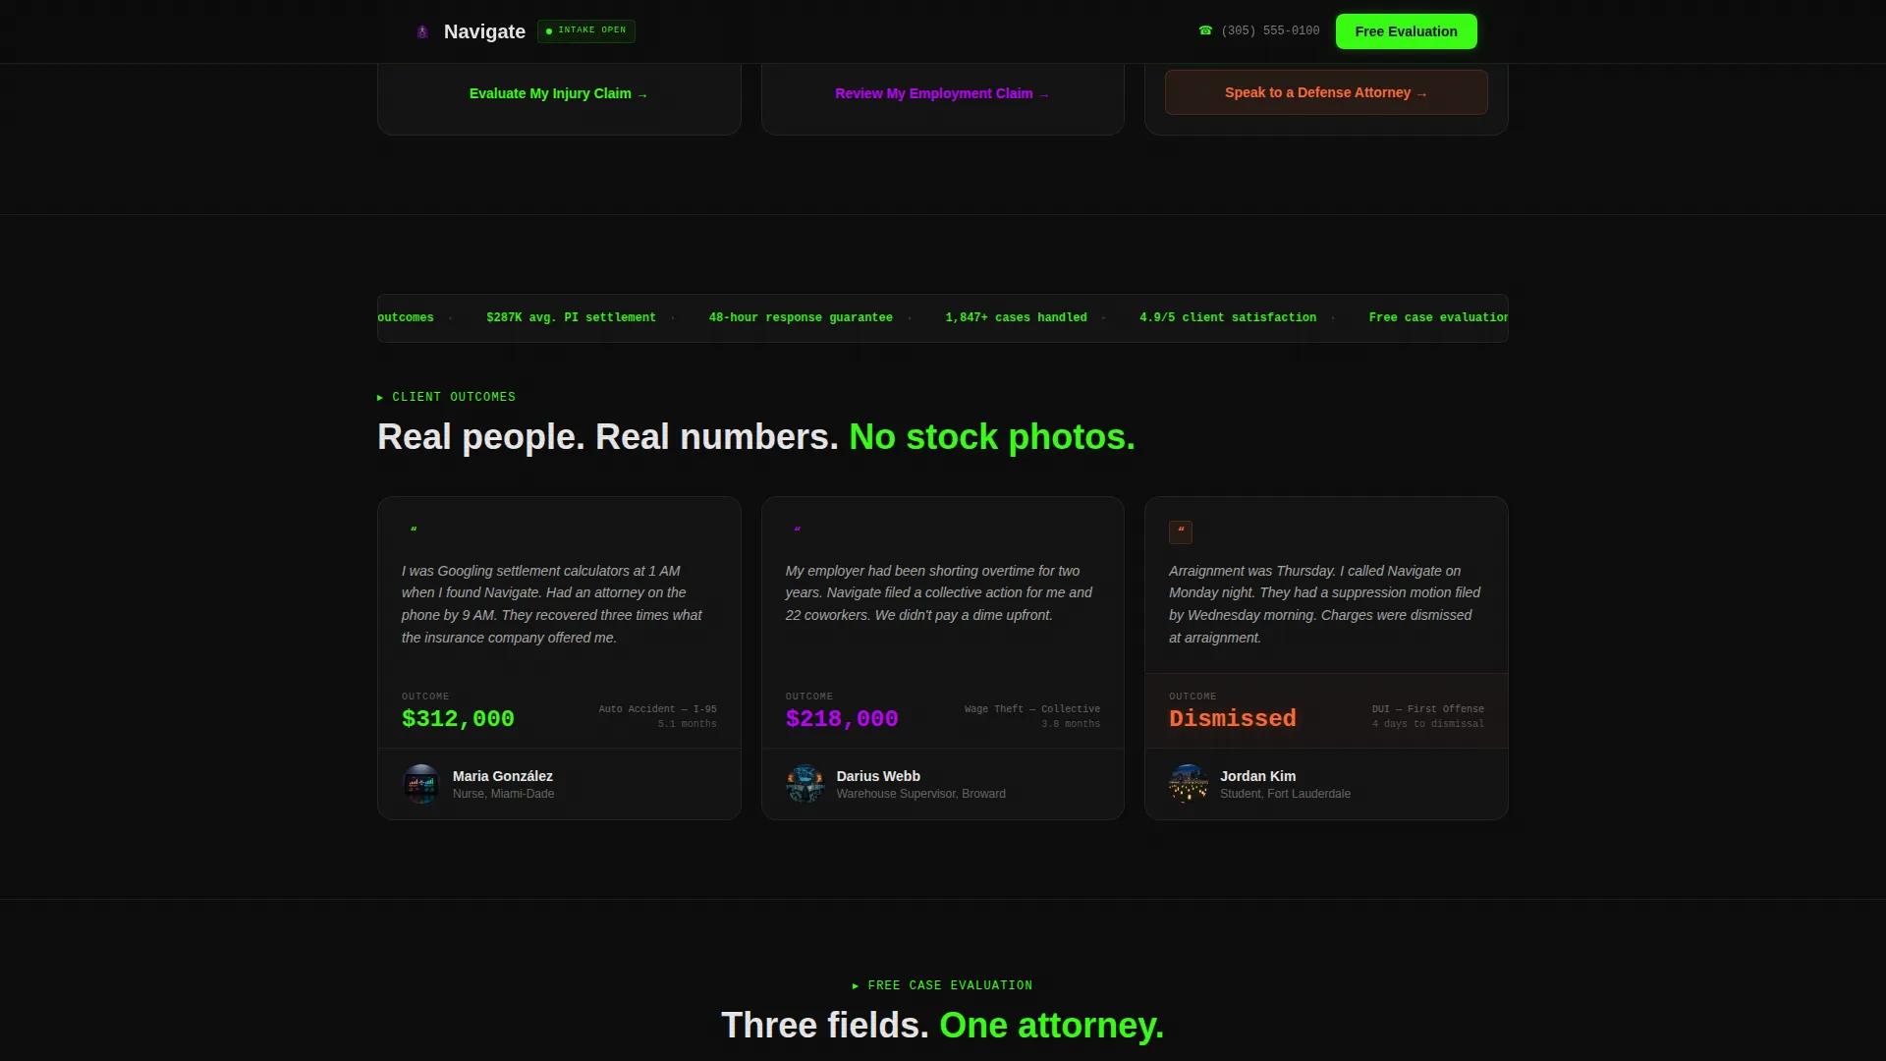Click '4.9/5 client satisfaction' ticker item
Viewport: 1886px width, 1061px height.
(x=1228, y=317)
